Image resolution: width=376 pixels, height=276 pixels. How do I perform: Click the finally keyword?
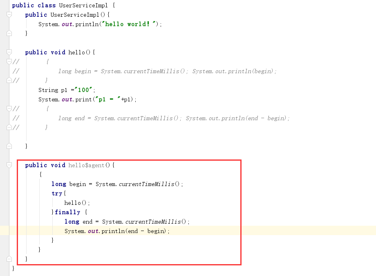tap(67, 212)
